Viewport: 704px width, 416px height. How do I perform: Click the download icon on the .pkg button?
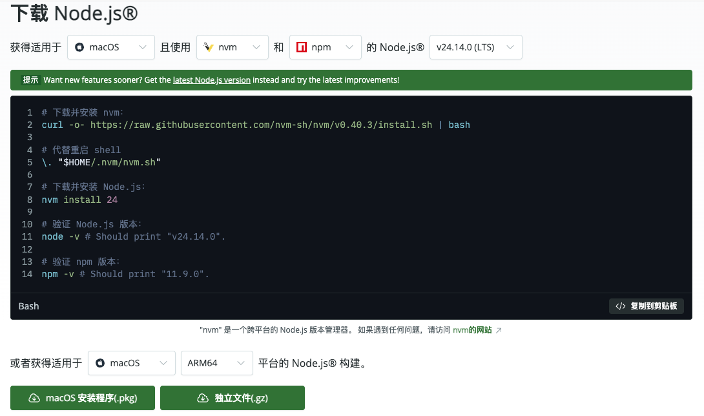click(34, 398)
